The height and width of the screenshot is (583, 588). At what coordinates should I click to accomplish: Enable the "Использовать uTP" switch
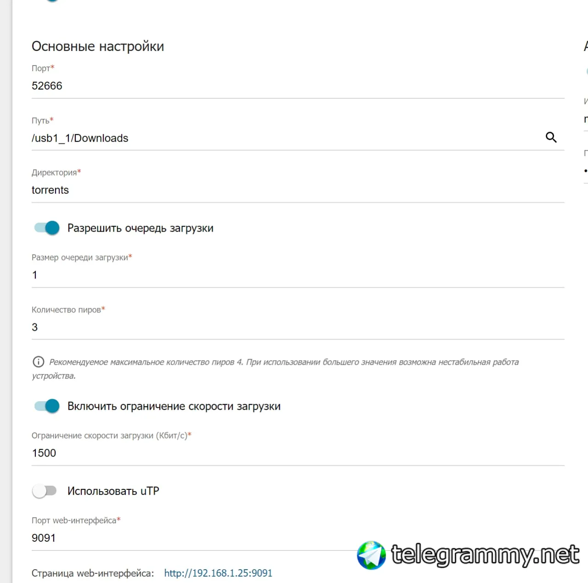(x=45, y=491)
